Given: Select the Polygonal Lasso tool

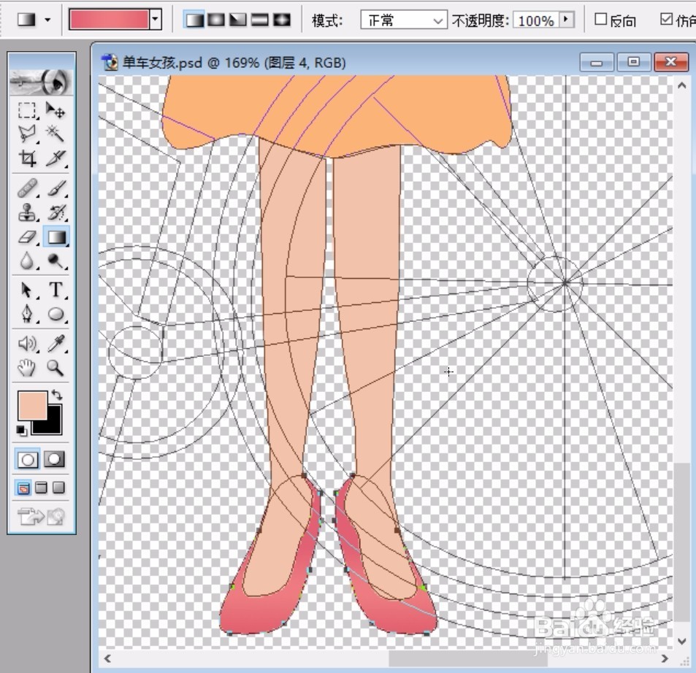Looking at the screenshot, I should click(x=27, y=134).
